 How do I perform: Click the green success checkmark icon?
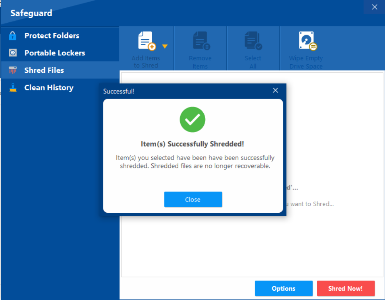point(192,120)
